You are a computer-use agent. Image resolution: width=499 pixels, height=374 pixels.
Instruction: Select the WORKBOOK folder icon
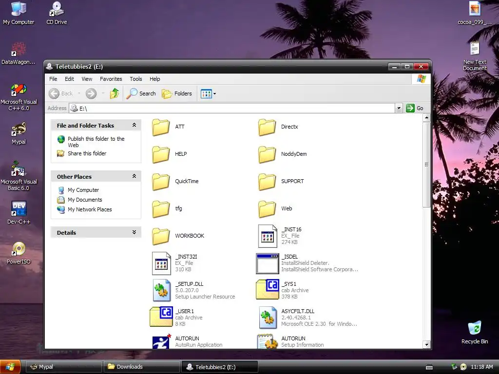click(161, 236)
